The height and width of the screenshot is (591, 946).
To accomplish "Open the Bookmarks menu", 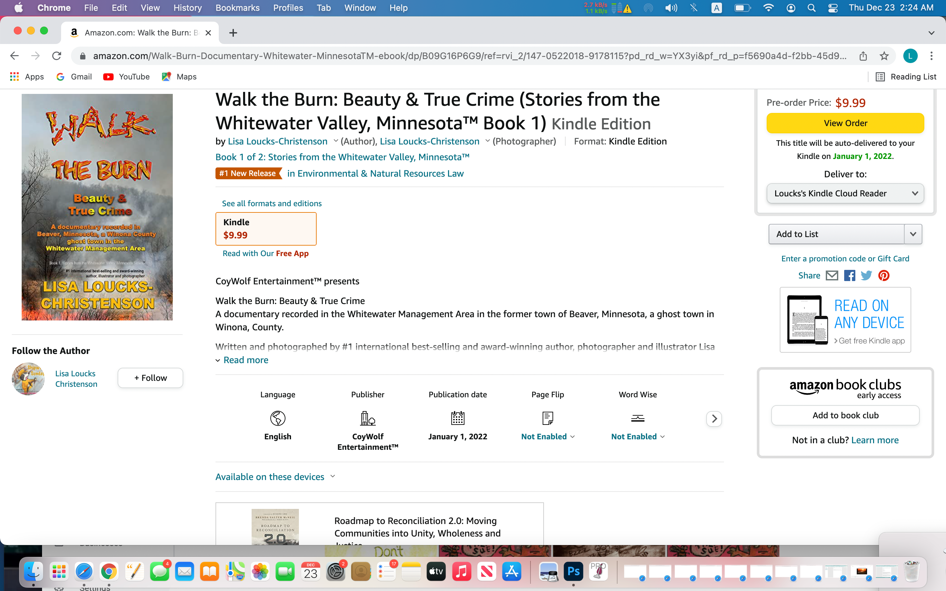I will [237, 8].
